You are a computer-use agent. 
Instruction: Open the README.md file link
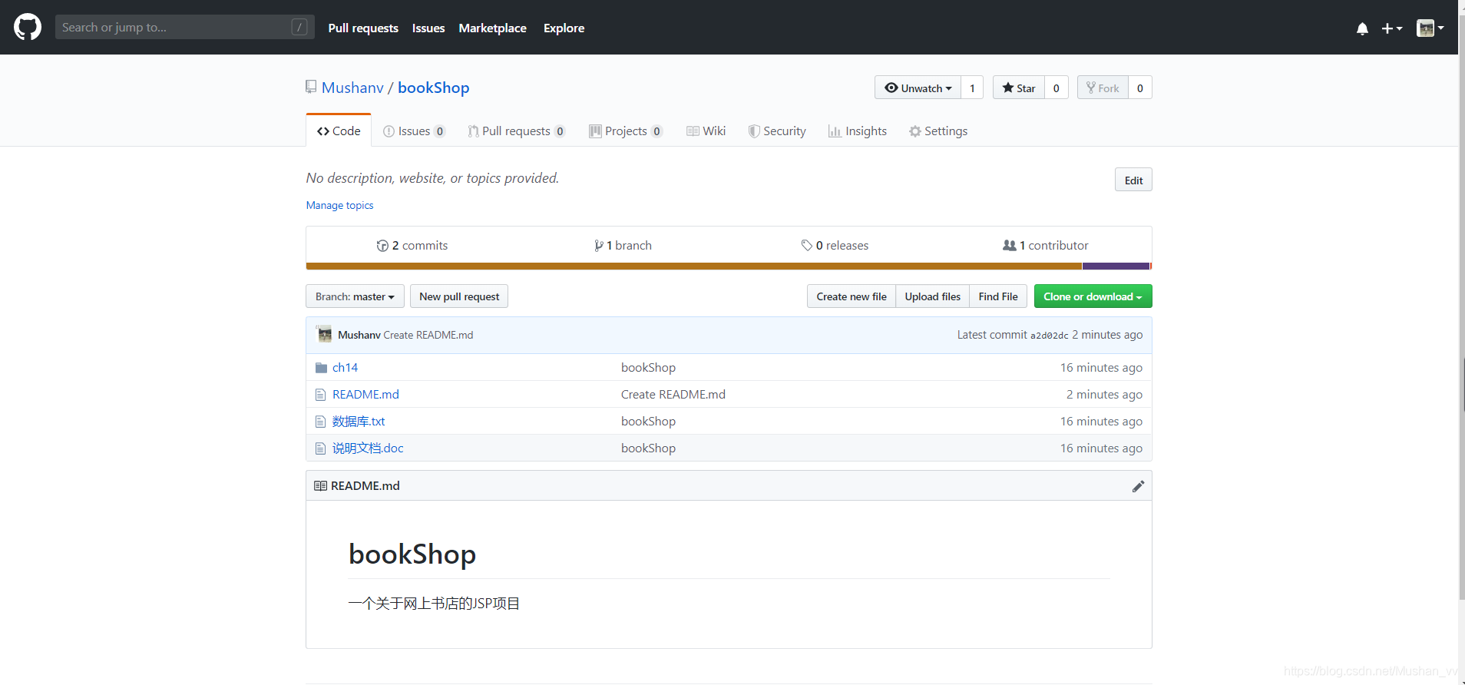click(365, 395)
